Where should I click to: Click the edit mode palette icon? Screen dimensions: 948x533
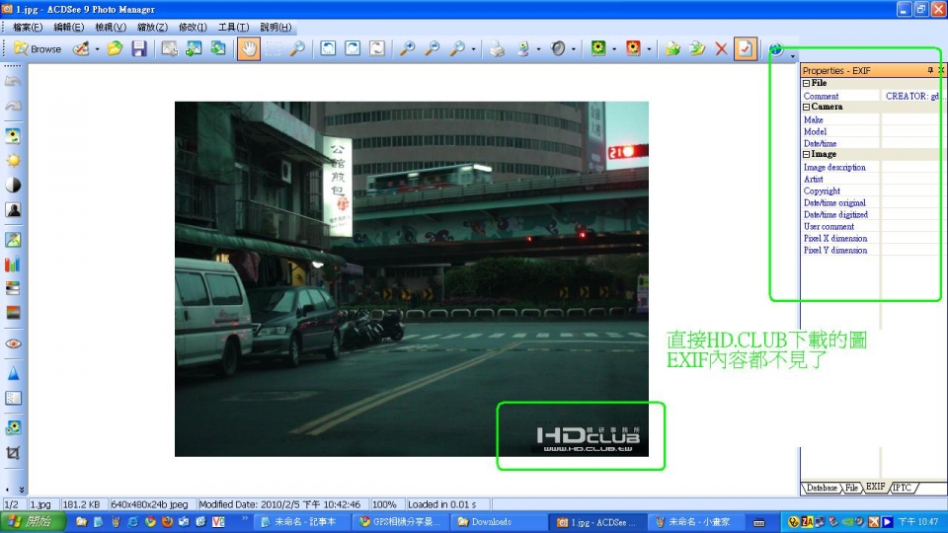coord(81,49)
